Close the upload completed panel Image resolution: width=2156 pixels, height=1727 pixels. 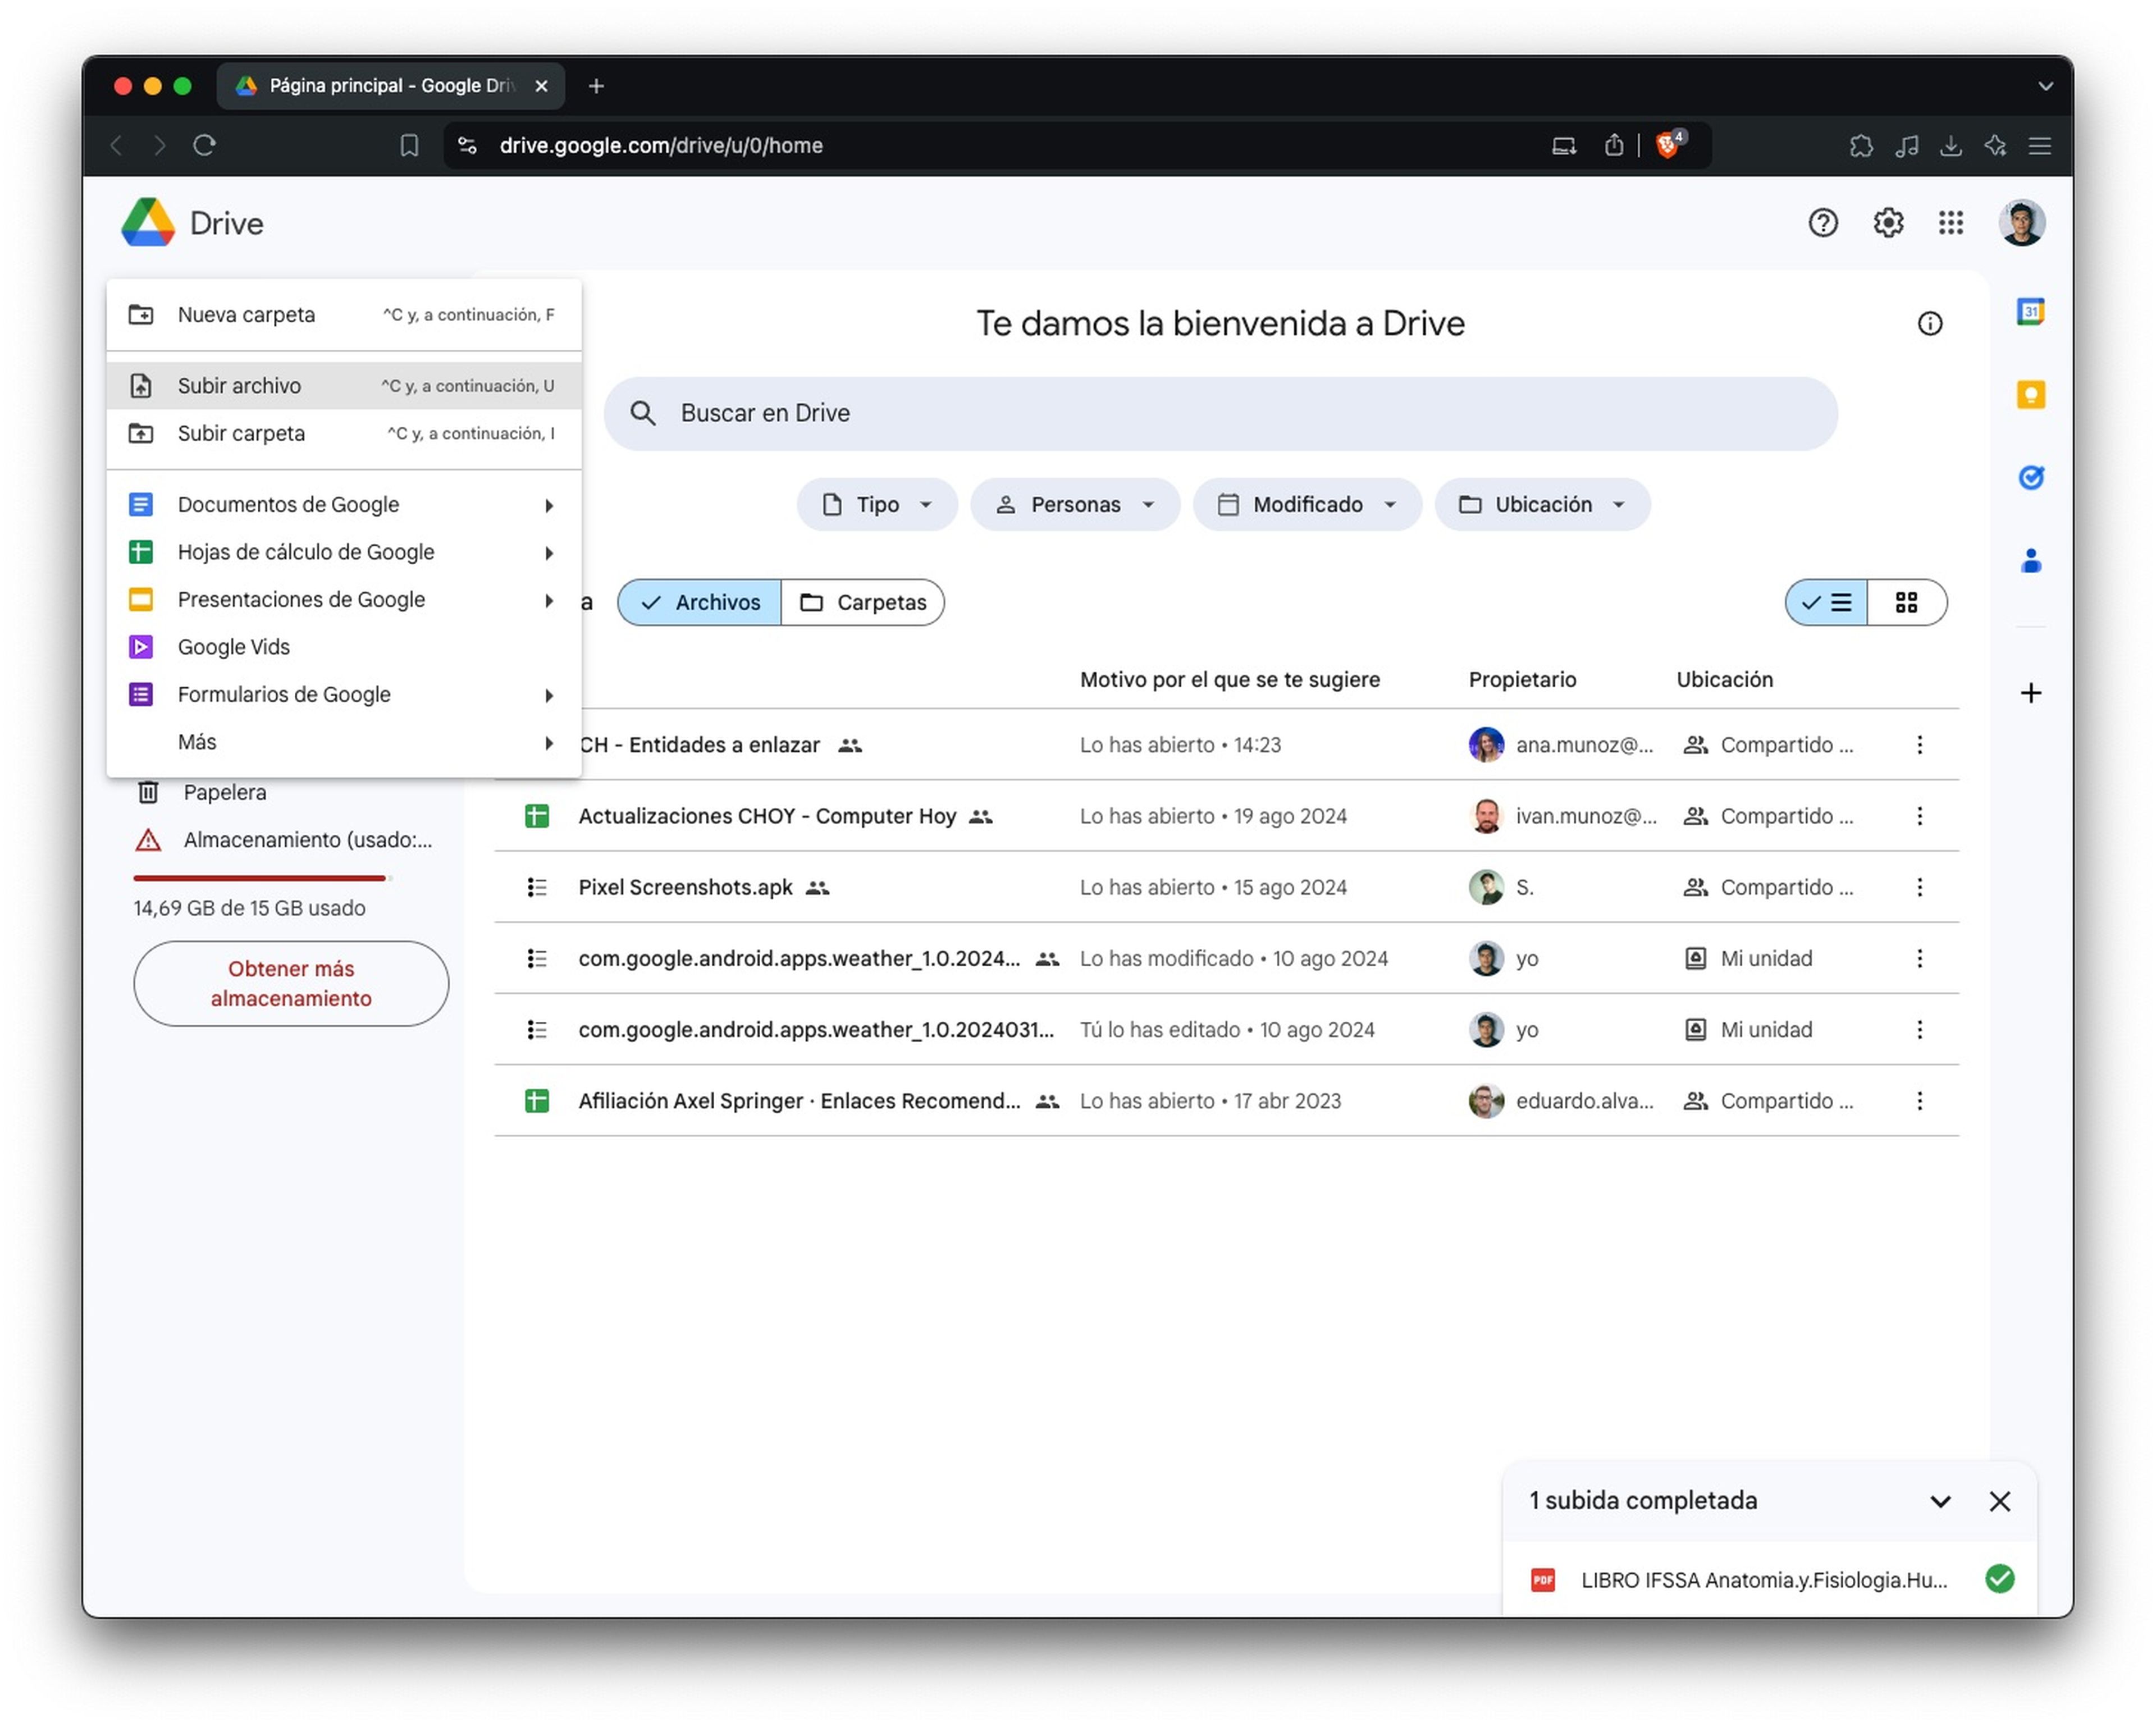[1999, 1501]
